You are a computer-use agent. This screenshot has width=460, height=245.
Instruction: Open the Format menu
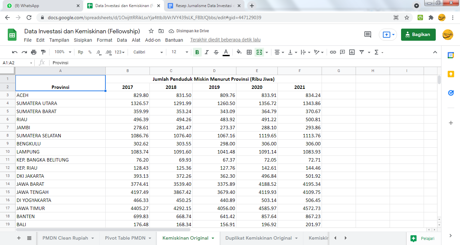coord(104,40)
